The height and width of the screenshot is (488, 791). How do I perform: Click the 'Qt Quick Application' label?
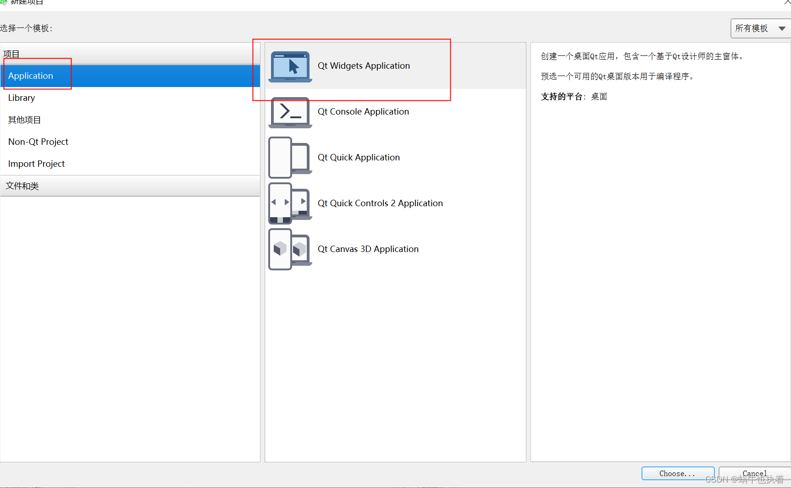(x=359, y=158)
